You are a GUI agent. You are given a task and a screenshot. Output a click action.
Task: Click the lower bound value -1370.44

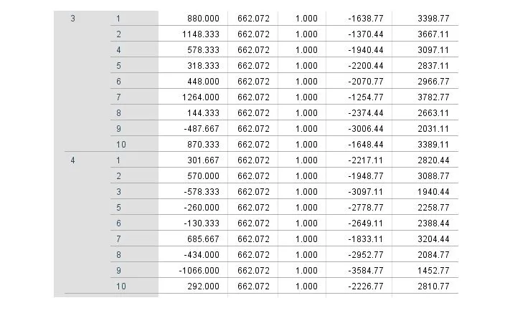tap(363, 34)
